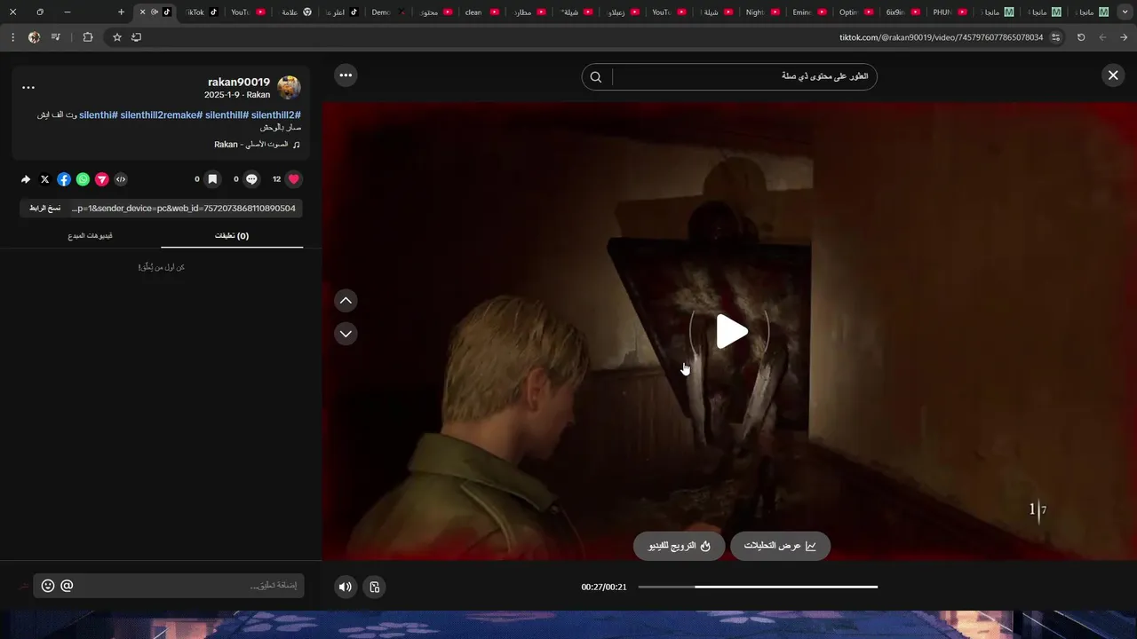This screenshot has width=1137, height=639.
Task: Go to previous video with up chevron
Action: pos(346,301)
